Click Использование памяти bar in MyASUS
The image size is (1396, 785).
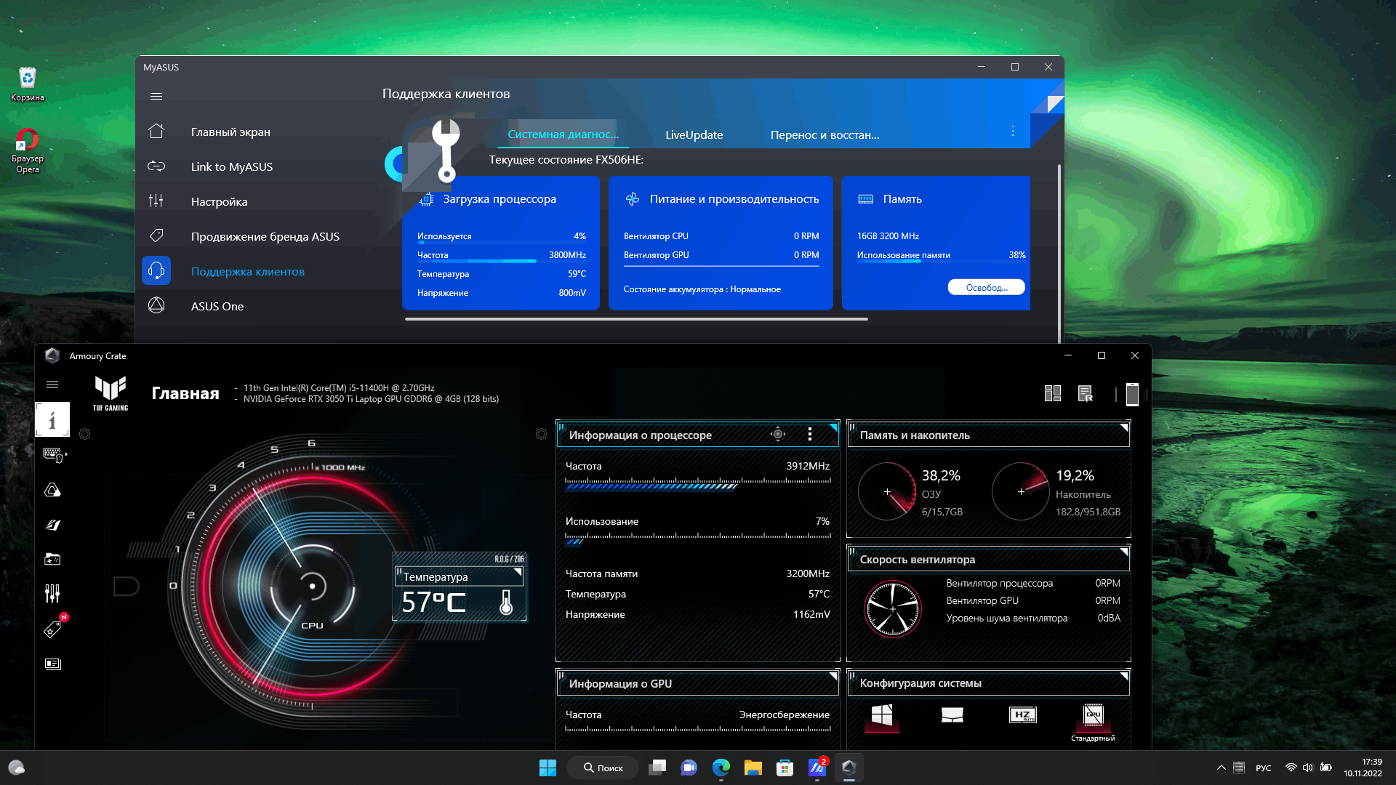click(942, 261)
